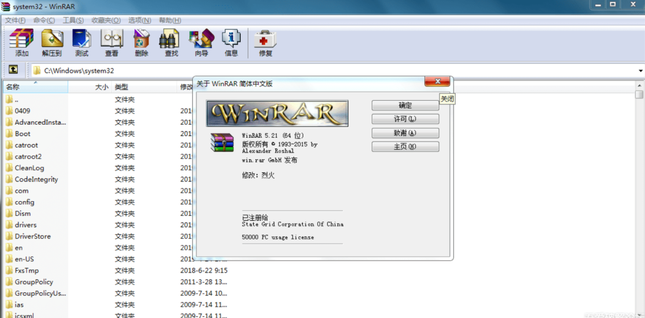The height and width of the screenshot is (318, 645).
Task: Sort by the 名称 column header
Action: [x=35, y=87]
